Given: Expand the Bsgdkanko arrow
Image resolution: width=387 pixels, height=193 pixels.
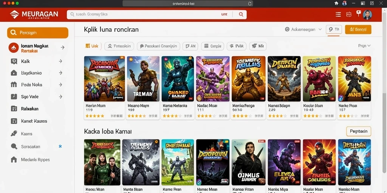Looking at the screenshot, I should pos(60,73).
